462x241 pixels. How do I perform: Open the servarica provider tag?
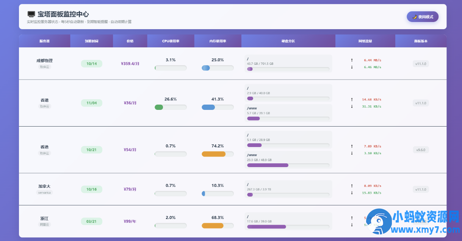(44, 192)
